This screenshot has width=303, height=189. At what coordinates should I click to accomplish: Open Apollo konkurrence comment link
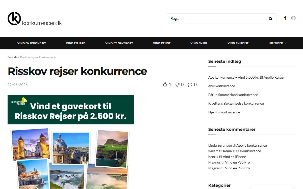[251, 145]
